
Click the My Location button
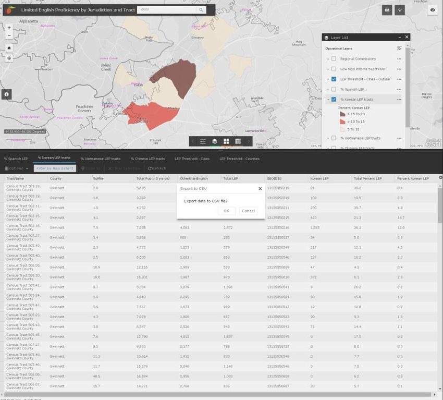point(9,58)
